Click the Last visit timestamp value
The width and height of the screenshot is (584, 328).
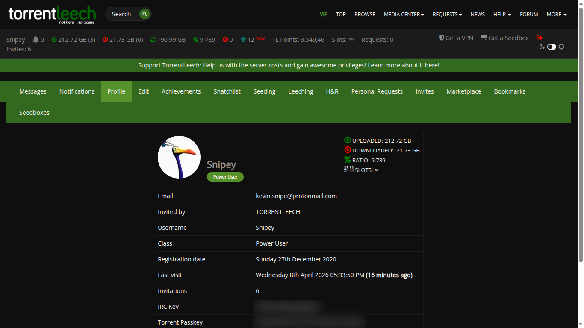click(334, 275)
